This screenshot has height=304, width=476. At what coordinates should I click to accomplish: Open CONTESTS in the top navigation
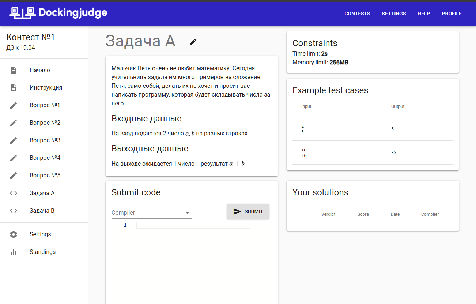(x=357, y=14)
